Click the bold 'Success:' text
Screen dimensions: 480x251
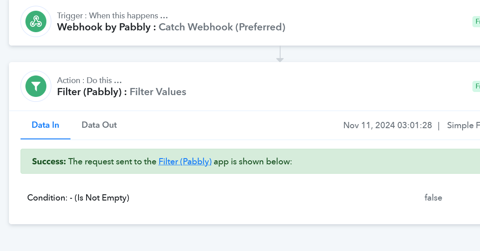pyautogui.click(x=49, y=162)
